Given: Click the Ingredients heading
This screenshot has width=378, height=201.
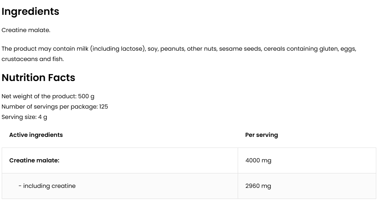Looking at the screenshot, I should coord(30,12).
